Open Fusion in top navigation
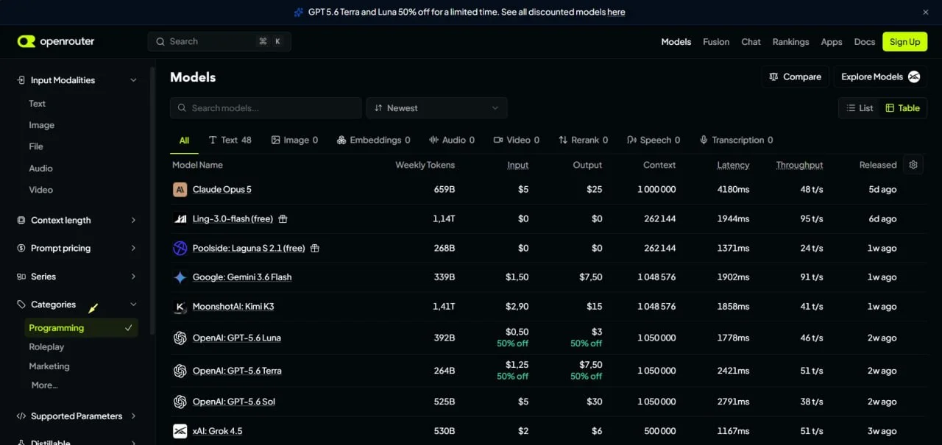Screen dimensions: 942x445 [x=716, y=42]
